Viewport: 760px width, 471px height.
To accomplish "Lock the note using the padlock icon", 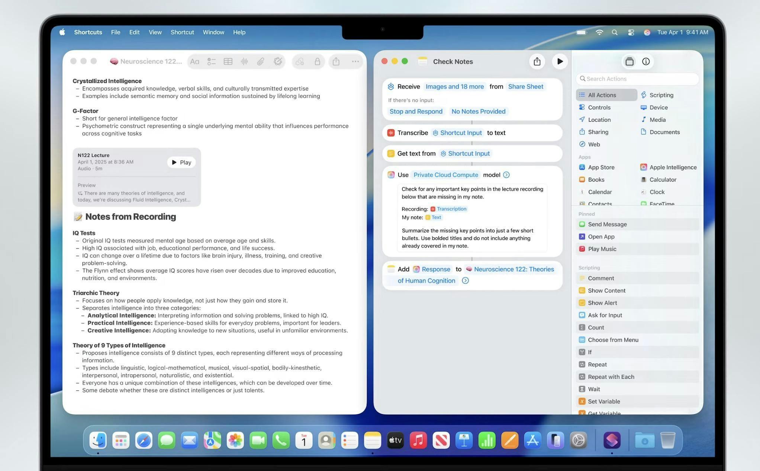I will pos(317,62).
